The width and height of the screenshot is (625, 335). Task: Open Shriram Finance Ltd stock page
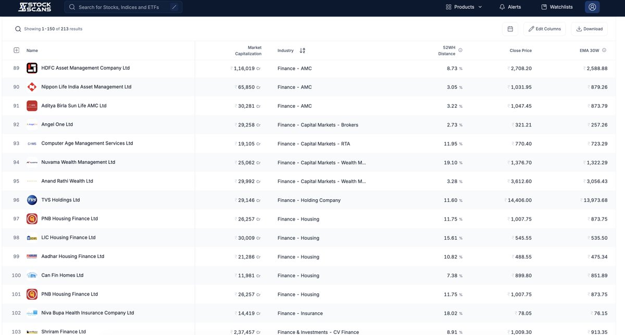pos(64,331)
